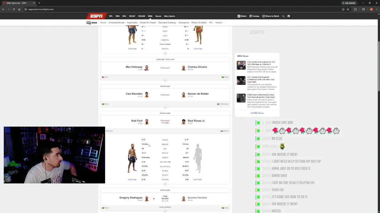Viewport: 380px width, 213px height.
Task: Click Raul Rosas Jr.'s headshot thumbnail
Action: coord(183,122)
